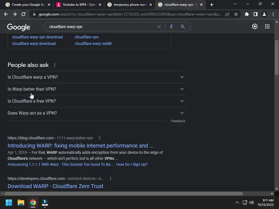Open options for developers.cloudflare.com result
The image size is (279, 209).
pos(111,179)
